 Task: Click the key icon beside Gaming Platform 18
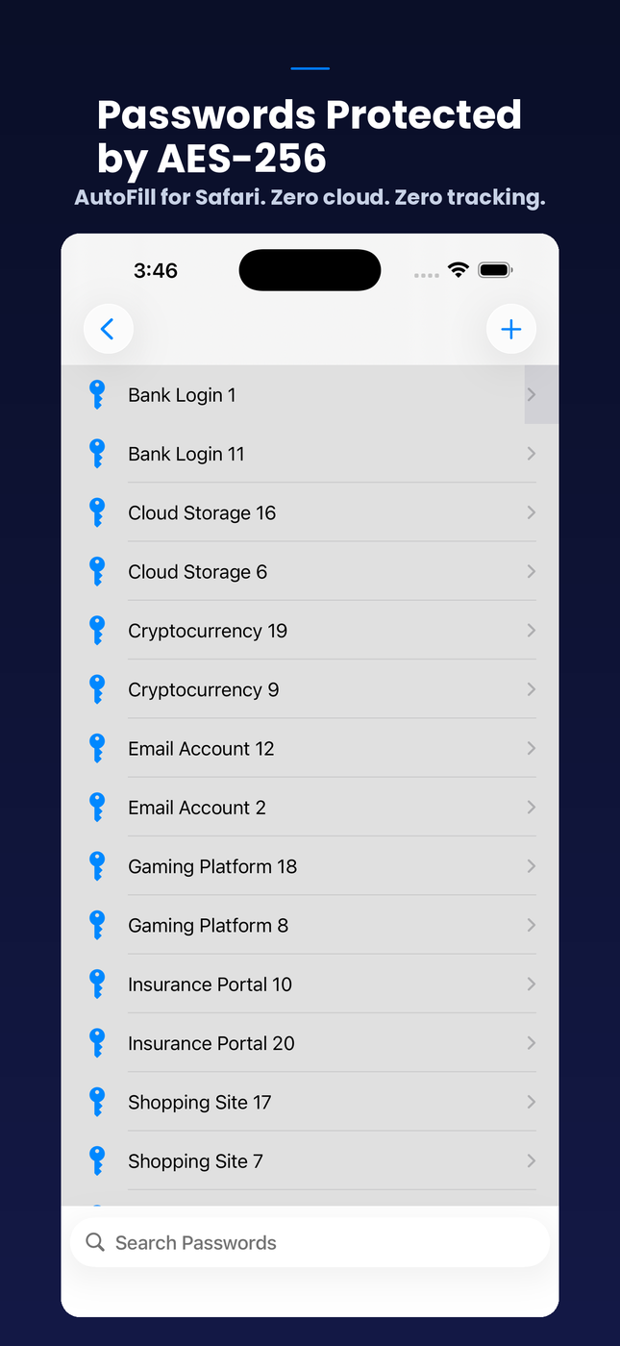97,865
